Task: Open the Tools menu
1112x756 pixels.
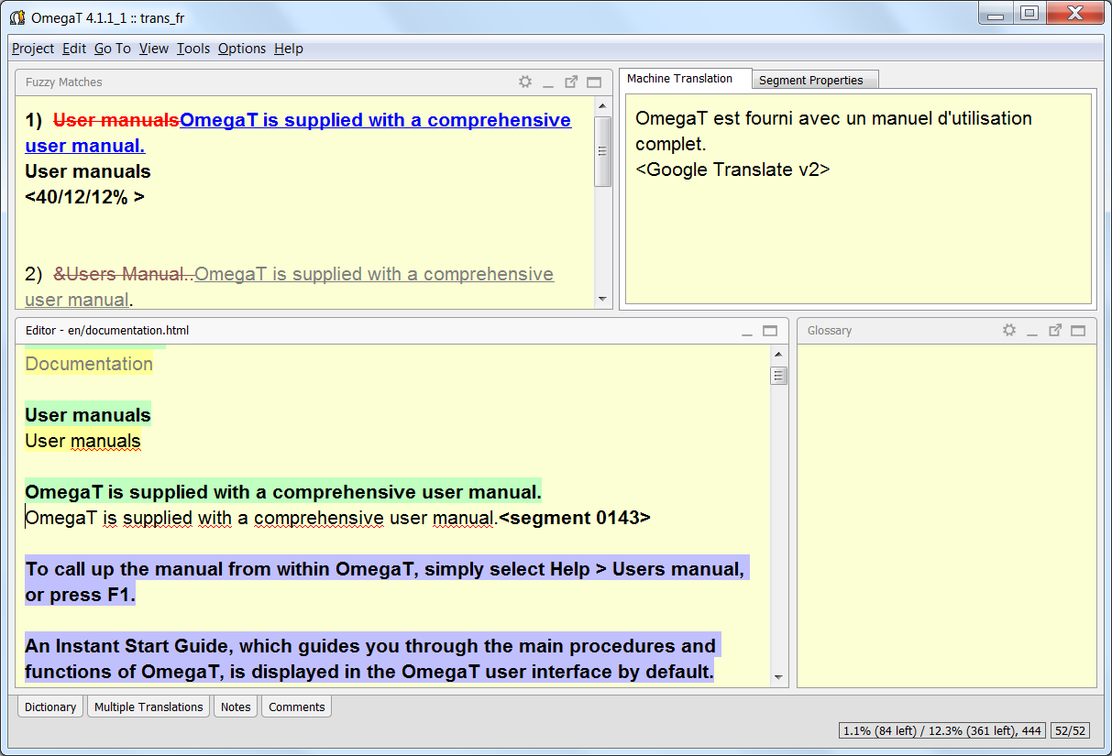Action: (193, 49)
